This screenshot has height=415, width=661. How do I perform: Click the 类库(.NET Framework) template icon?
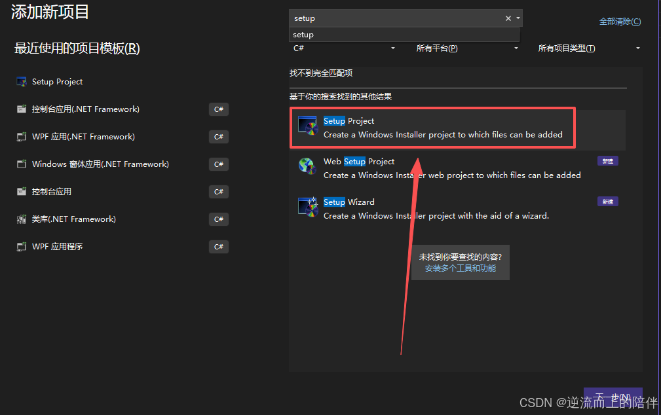pos(22,219)
